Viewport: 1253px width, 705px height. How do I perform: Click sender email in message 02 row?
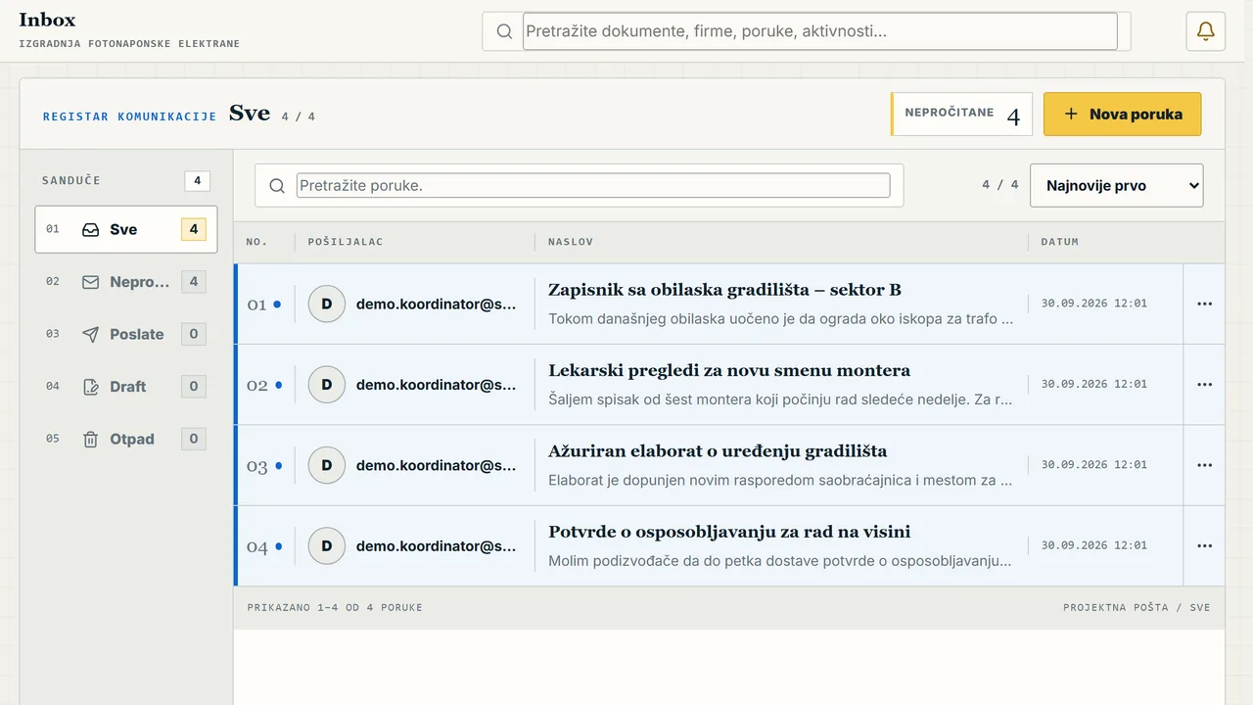point(436,385)
